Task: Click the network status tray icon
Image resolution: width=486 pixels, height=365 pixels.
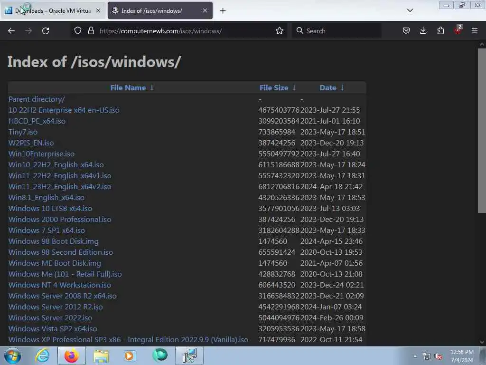Action: [x=427, y=356]
